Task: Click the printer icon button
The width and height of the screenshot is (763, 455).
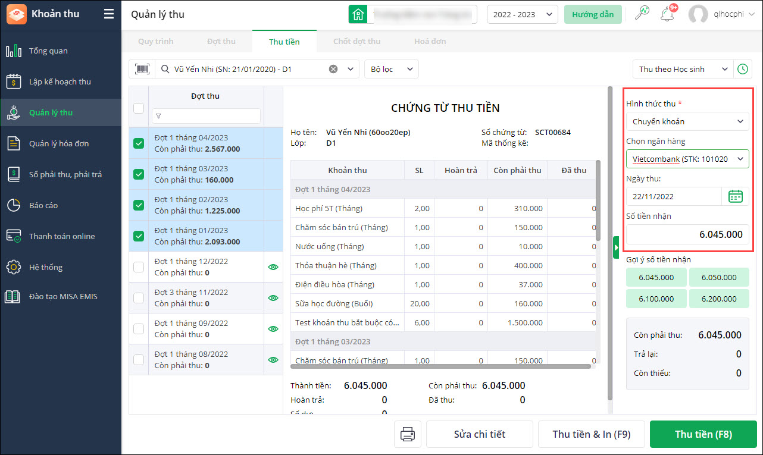Action: click(x=408, y=434)
